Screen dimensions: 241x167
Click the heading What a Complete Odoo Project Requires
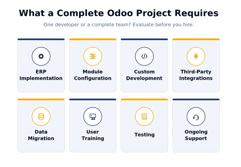118,13
